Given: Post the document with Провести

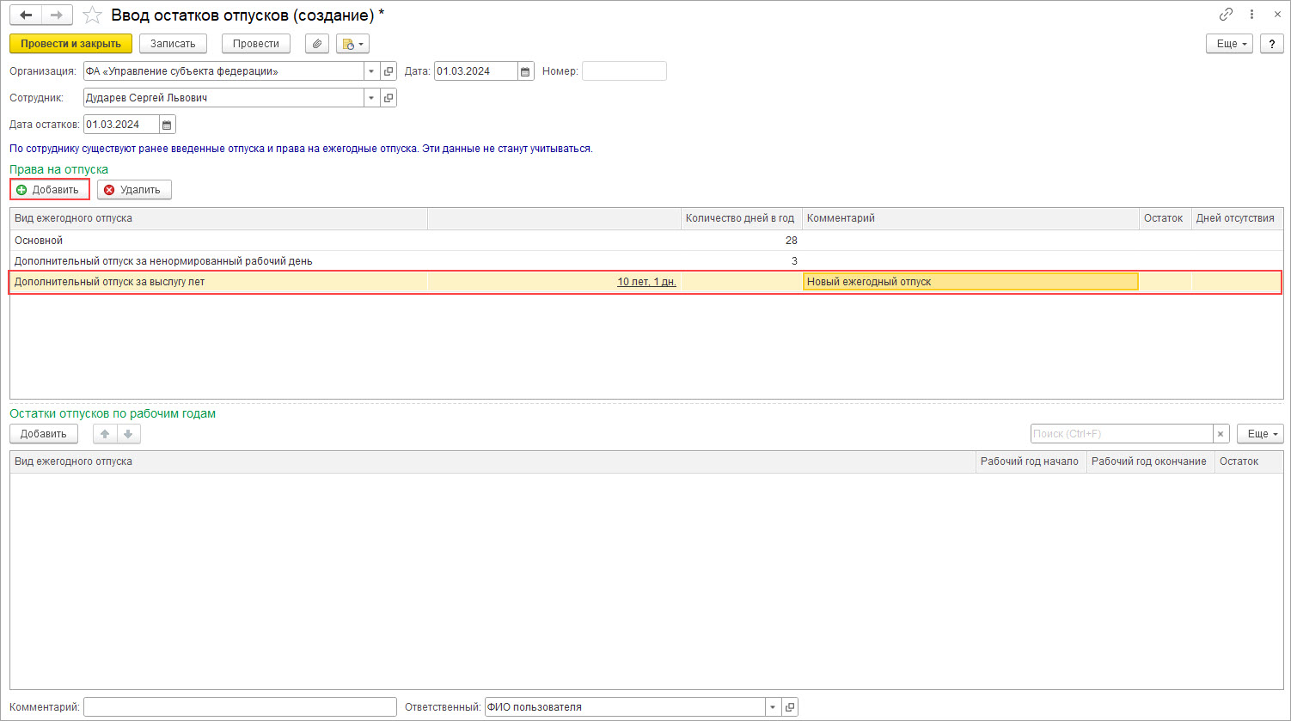Looking at the screenshot, I should [256, 43].
